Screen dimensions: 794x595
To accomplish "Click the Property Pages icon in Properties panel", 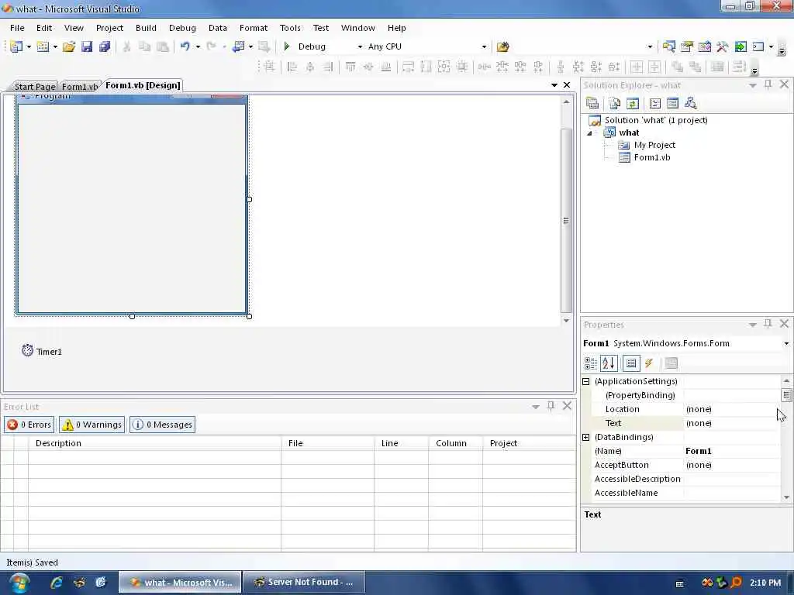I will click(x=671, y=363).
